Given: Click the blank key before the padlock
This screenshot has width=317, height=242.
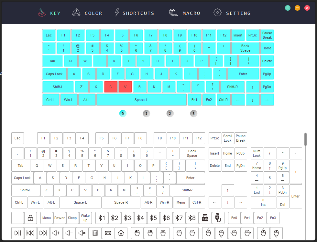Looking at the screenshot, I should [17, 218].
